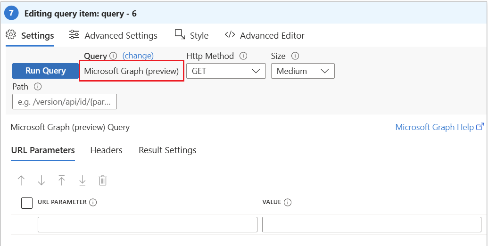Open the Style tab
The height and width of the screenshot is (246, 488).
click(x=191, y=36)
